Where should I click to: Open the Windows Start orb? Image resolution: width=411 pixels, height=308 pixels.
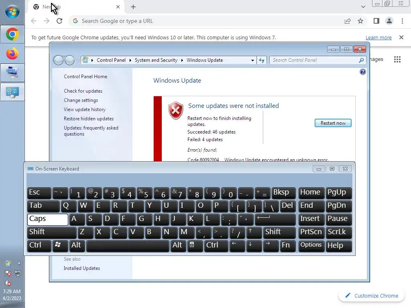[x=12, y=11]
